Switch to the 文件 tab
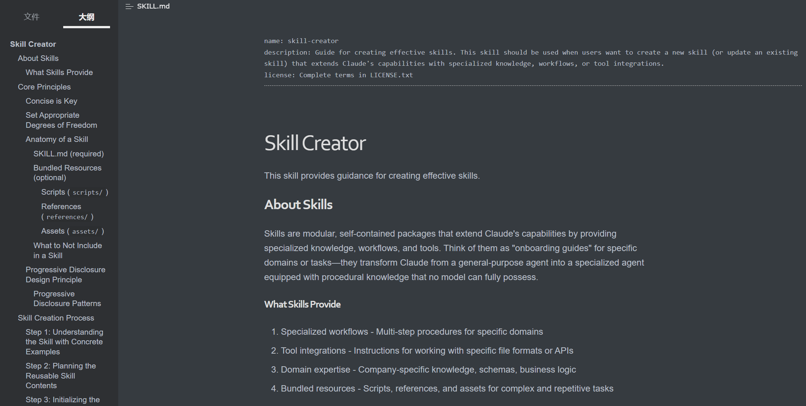806x406 pixels. [32, 17]
